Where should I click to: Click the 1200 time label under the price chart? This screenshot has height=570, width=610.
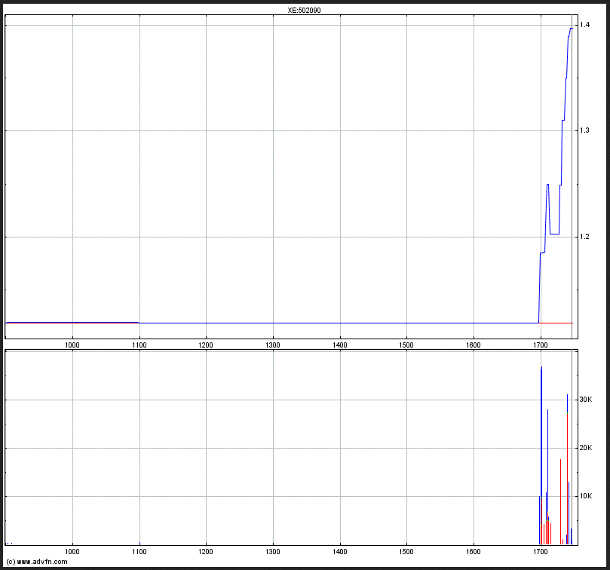click(x=206, y=345)
